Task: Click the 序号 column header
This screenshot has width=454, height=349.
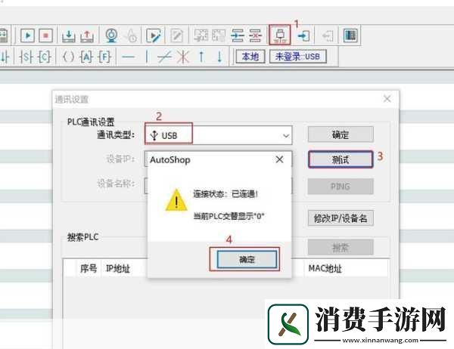Action: point(89,269)
